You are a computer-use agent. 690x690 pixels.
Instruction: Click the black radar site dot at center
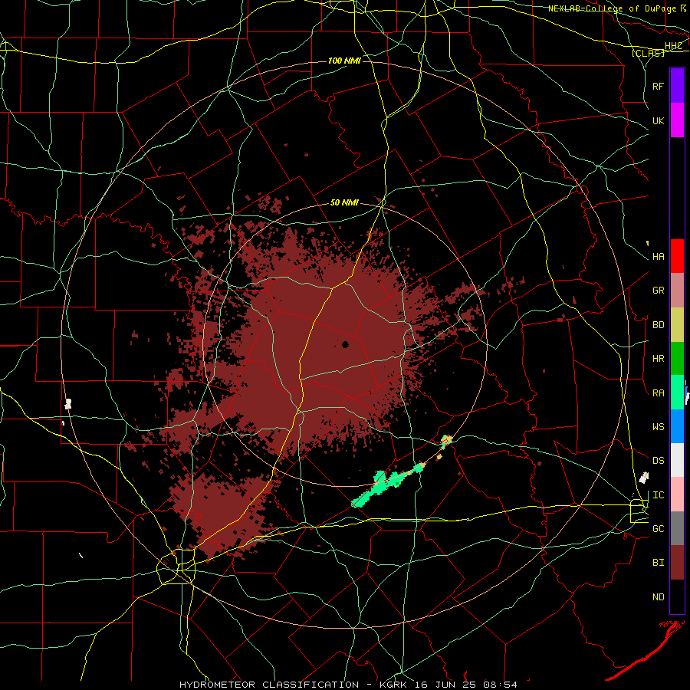346,344
